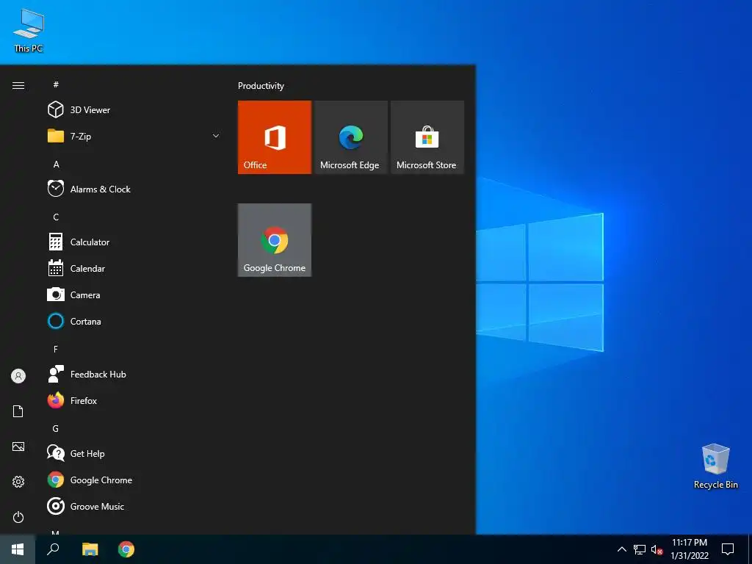The image size is (752, 564).
Task: Open Settings gear in Start sidebar
Action: [x=18, y=482]
